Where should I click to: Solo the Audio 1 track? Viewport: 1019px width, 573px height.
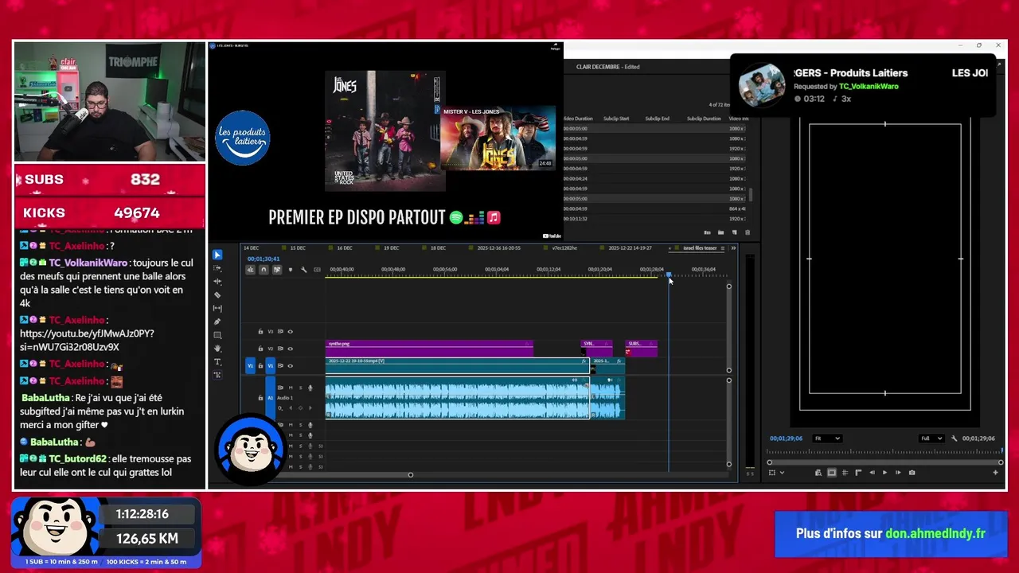[x=300, y=388]
